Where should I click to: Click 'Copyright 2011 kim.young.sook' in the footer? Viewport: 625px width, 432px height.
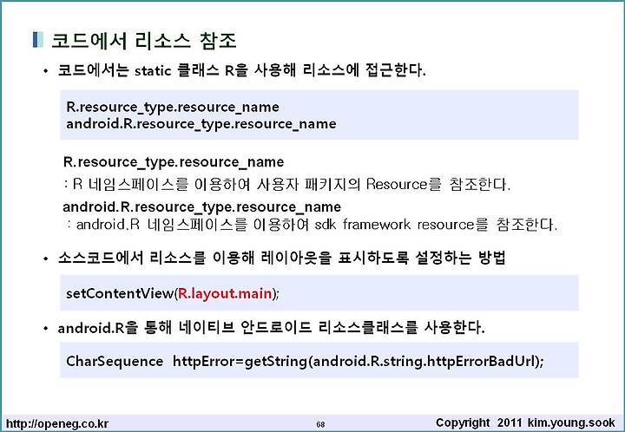[525, 422]
